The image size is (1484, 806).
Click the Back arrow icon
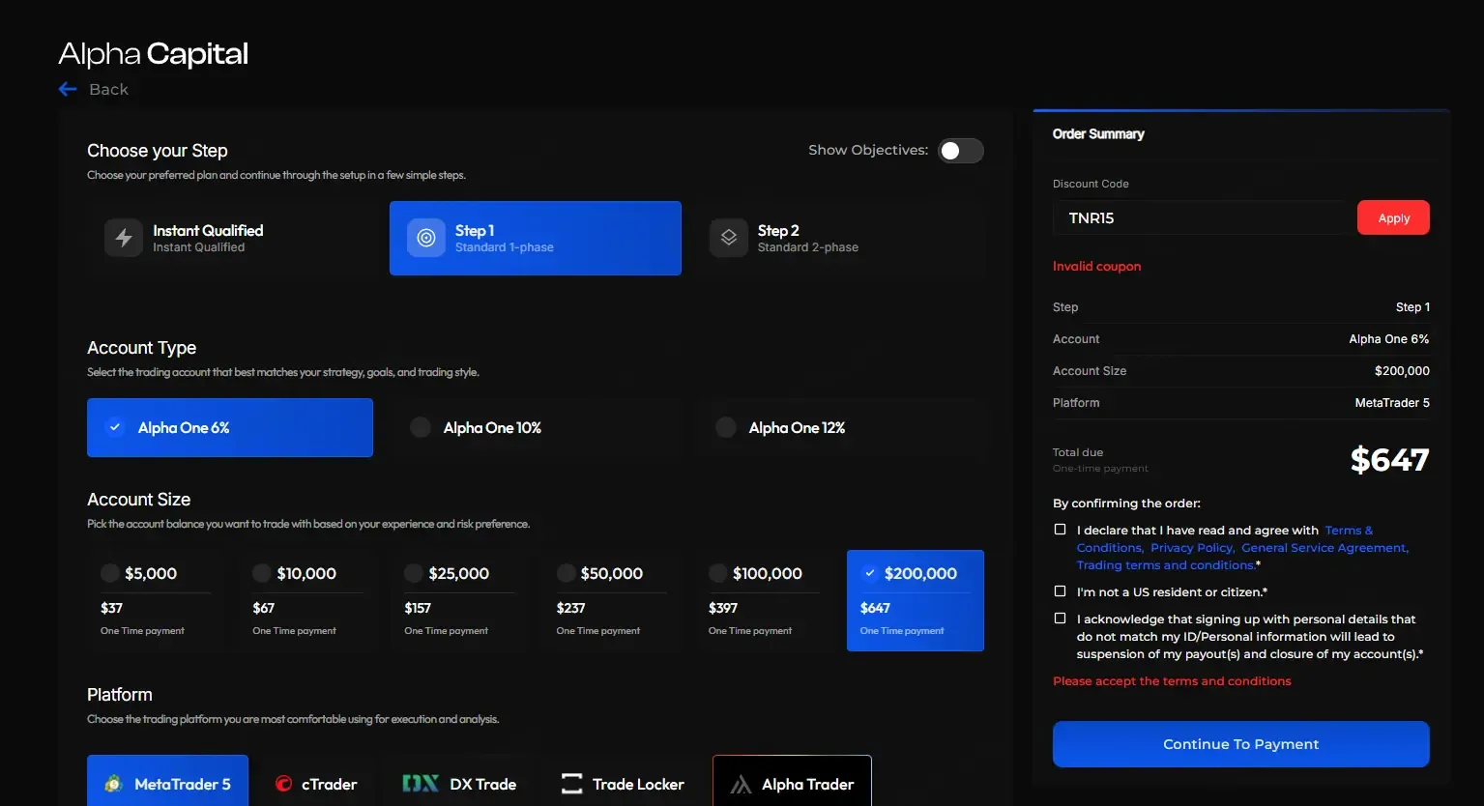(68, 89)
